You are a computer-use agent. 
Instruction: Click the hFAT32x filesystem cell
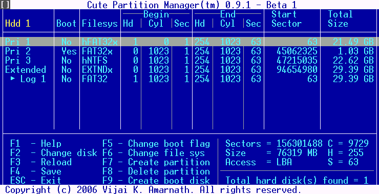[100, 42]
